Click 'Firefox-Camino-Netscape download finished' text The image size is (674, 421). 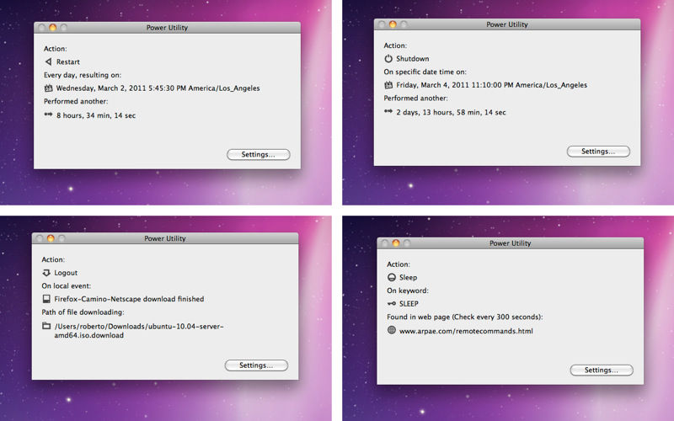tap(129, 299)
